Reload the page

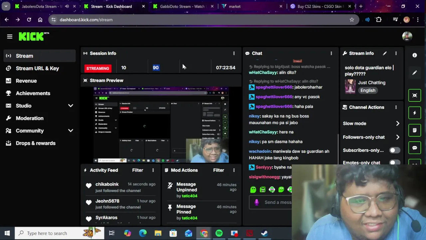(29, 20)
